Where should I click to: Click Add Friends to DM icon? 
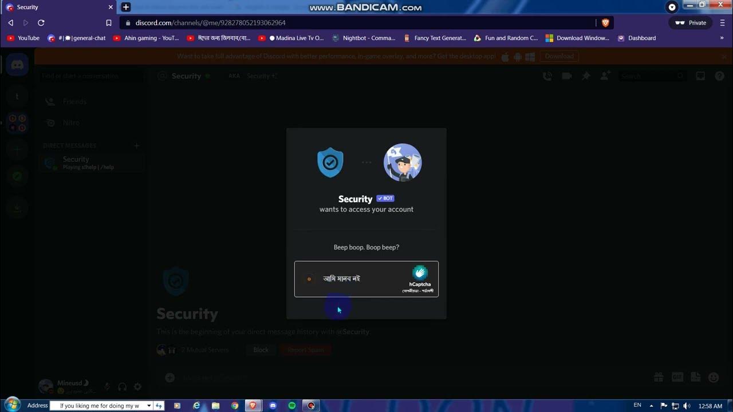click(x=605, y=76)
